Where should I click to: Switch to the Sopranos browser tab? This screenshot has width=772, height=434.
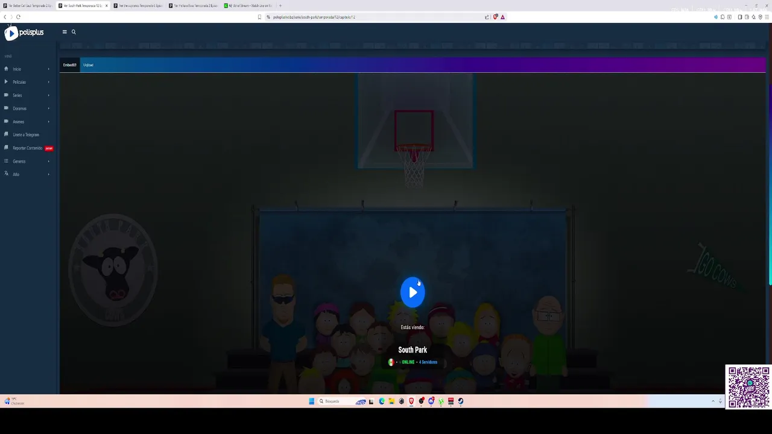point(138,5)
